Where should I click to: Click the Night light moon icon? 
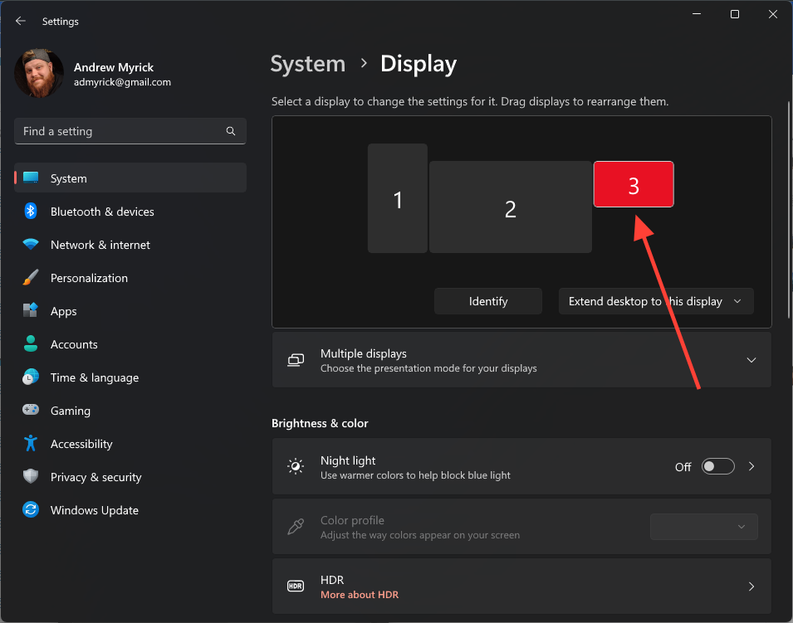pyautogui.click(x=295, y=466)
